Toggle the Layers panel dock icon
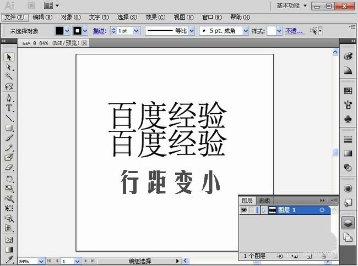Screen dimensions: 358x266 click(x=348, y=223)
